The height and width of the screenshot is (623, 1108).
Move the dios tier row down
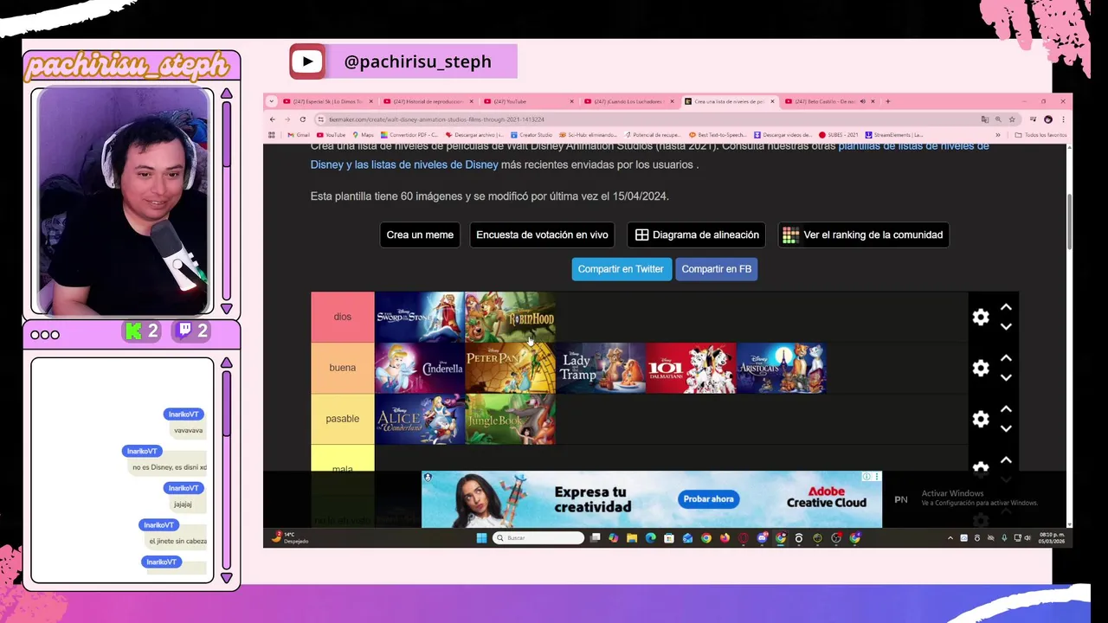(1006, 326)
